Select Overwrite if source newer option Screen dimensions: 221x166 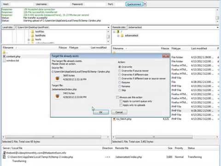click(120, 71)
